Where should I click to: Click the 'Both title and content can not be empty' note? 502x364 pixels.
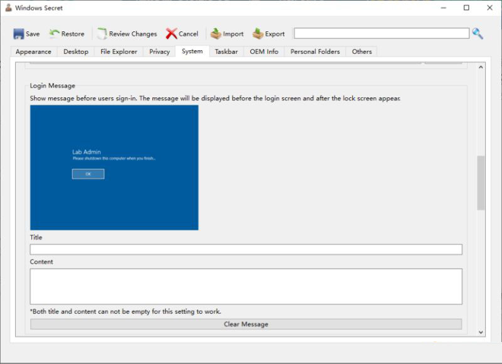click(x=125, y=311)
